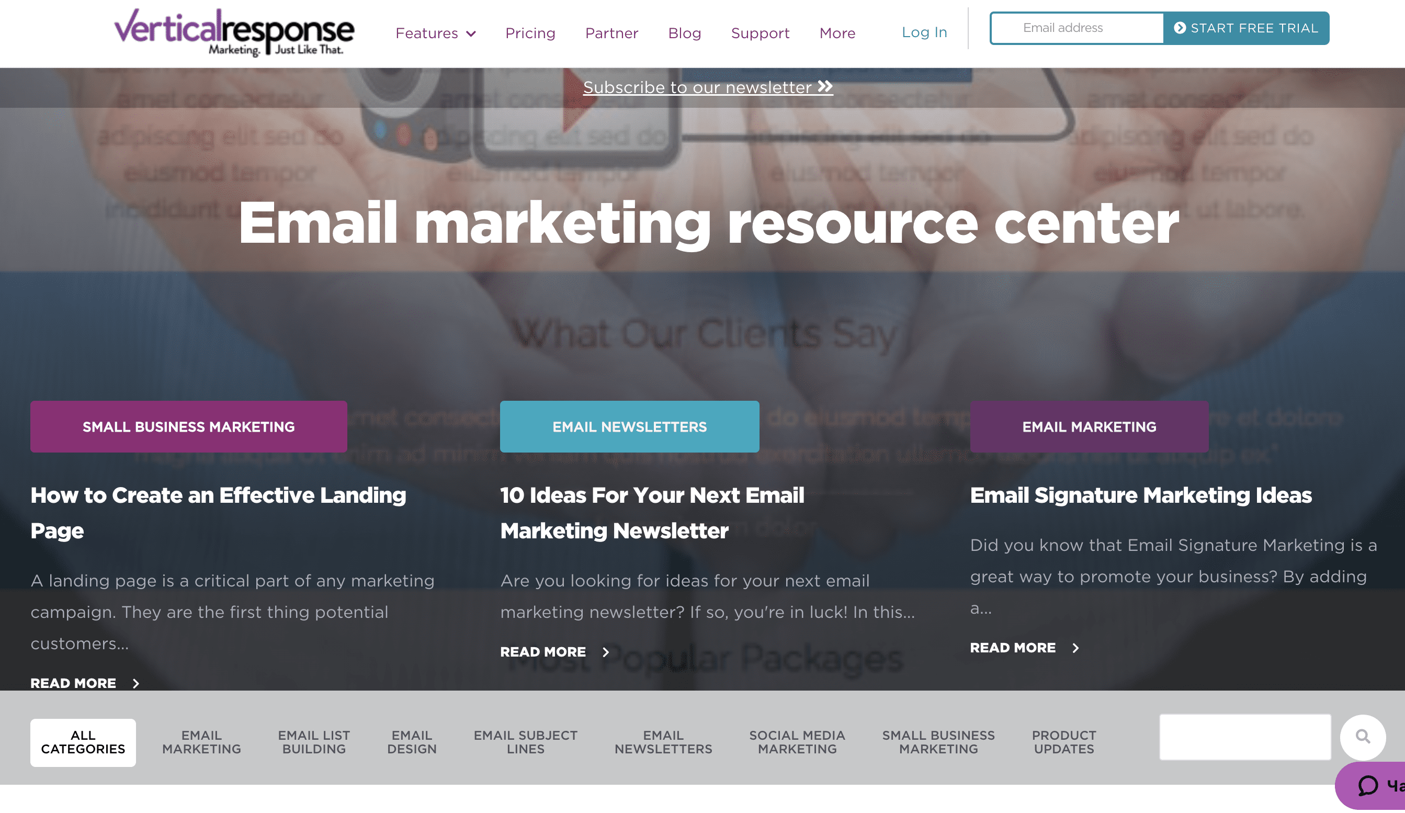Open the Email Signature Marketing Ideas article
This screenshot has width=1405, height=813.
click(x=1140, y=494)
